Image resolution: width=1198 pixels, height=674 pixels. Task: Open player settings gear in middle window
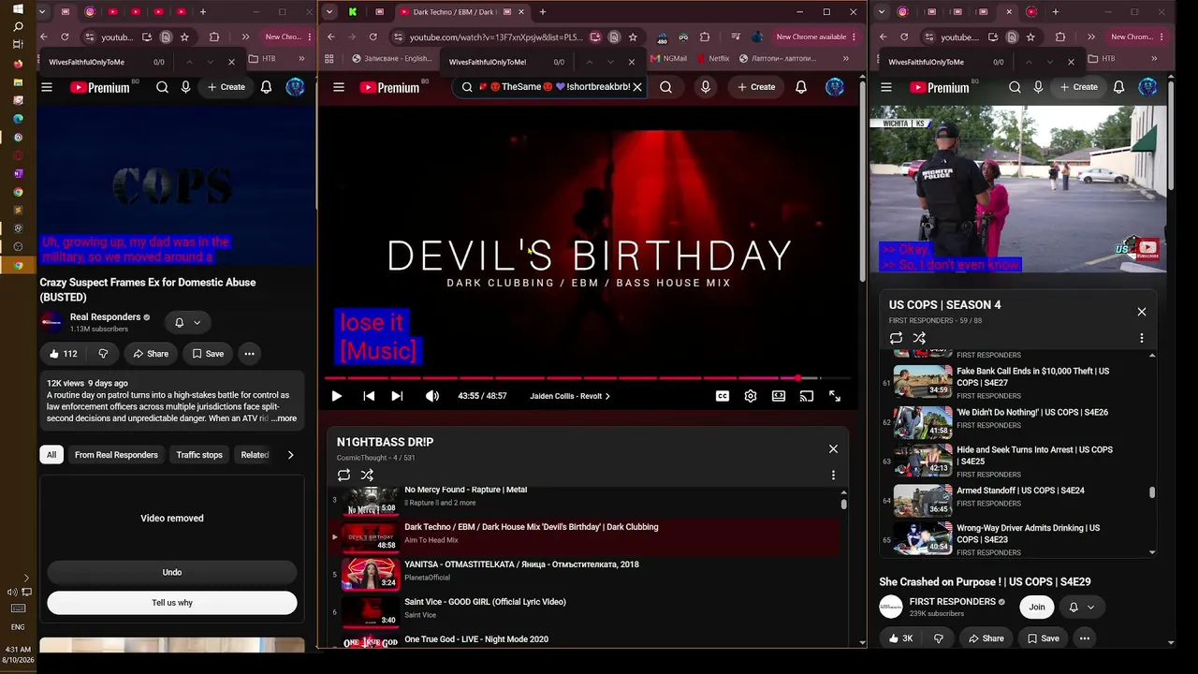tap(751, 396)
